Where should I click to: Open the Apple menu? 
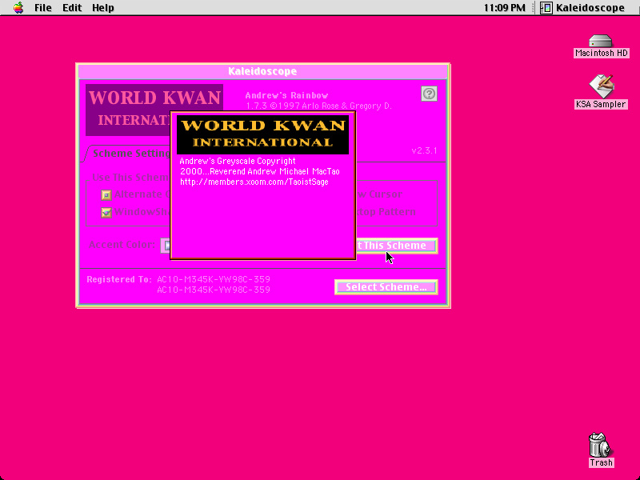(18, 8)
